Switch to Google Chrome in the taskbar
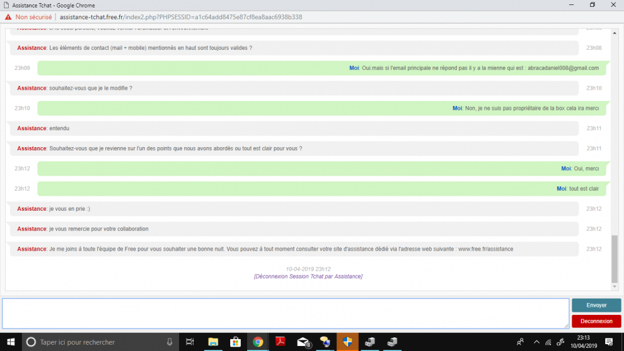The width and height of the screenshot is (624, 351). click(x=258, y=342)
